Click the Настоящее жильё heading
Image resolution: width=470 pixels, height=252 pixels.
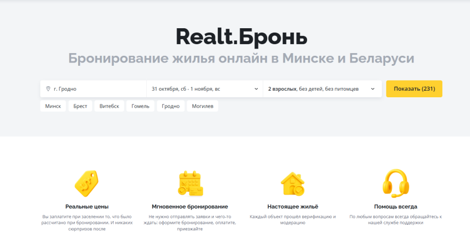293,207
